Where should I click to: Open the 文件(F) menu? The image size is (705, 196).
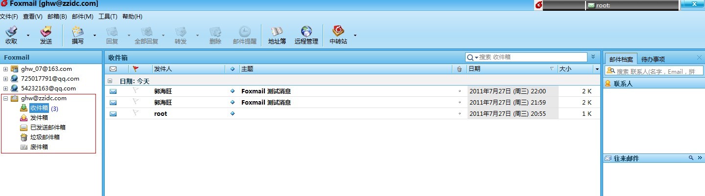[x=9, y=17]
